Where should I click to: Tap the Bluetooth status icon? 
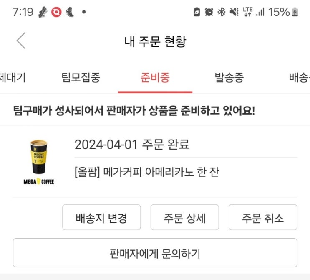(x=222, y=12)
